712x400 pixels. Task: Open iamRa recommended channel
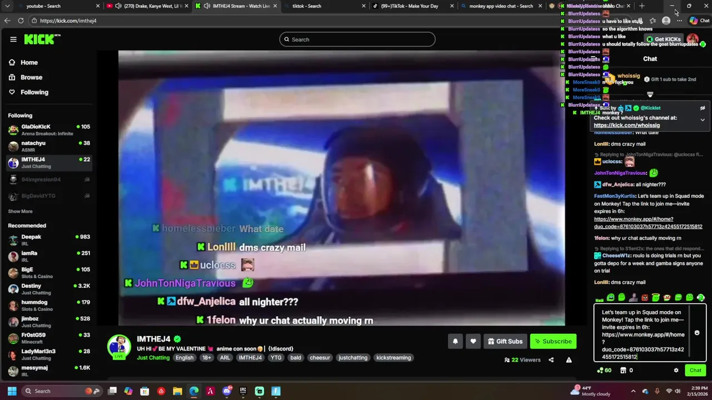click(x=49, y=256)
